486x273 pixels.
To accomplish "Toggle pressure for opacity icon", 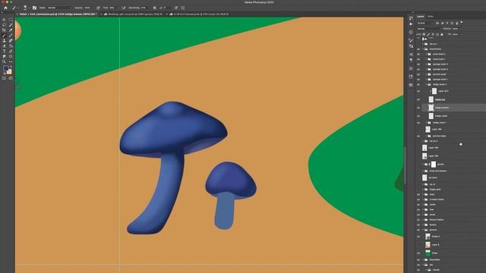I will (x=98, y=8).
